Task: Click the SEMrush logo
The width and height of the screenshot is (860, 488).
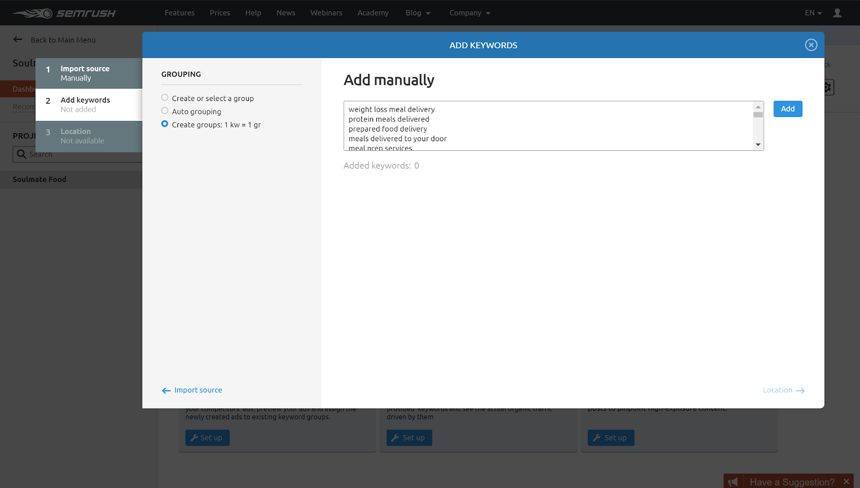Action: [x=64, y=13]
